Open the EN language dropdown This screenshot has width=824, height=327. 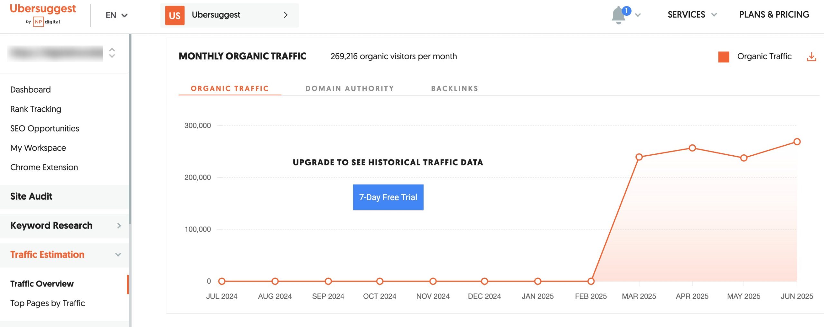(117, 15)
